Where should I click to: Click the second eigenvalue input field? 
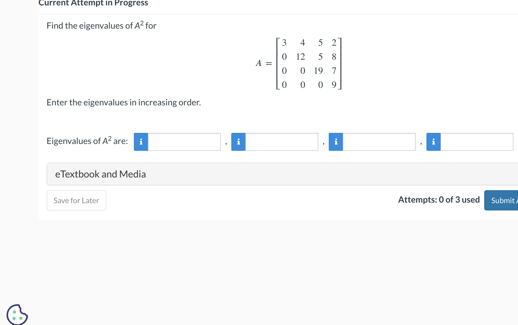pyautogui.click(x=282, y=142)
